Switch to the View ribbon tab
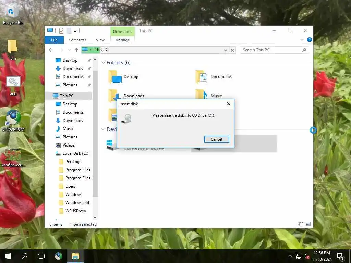This screenshot has width=351, height=263. (x=100, y=40)
